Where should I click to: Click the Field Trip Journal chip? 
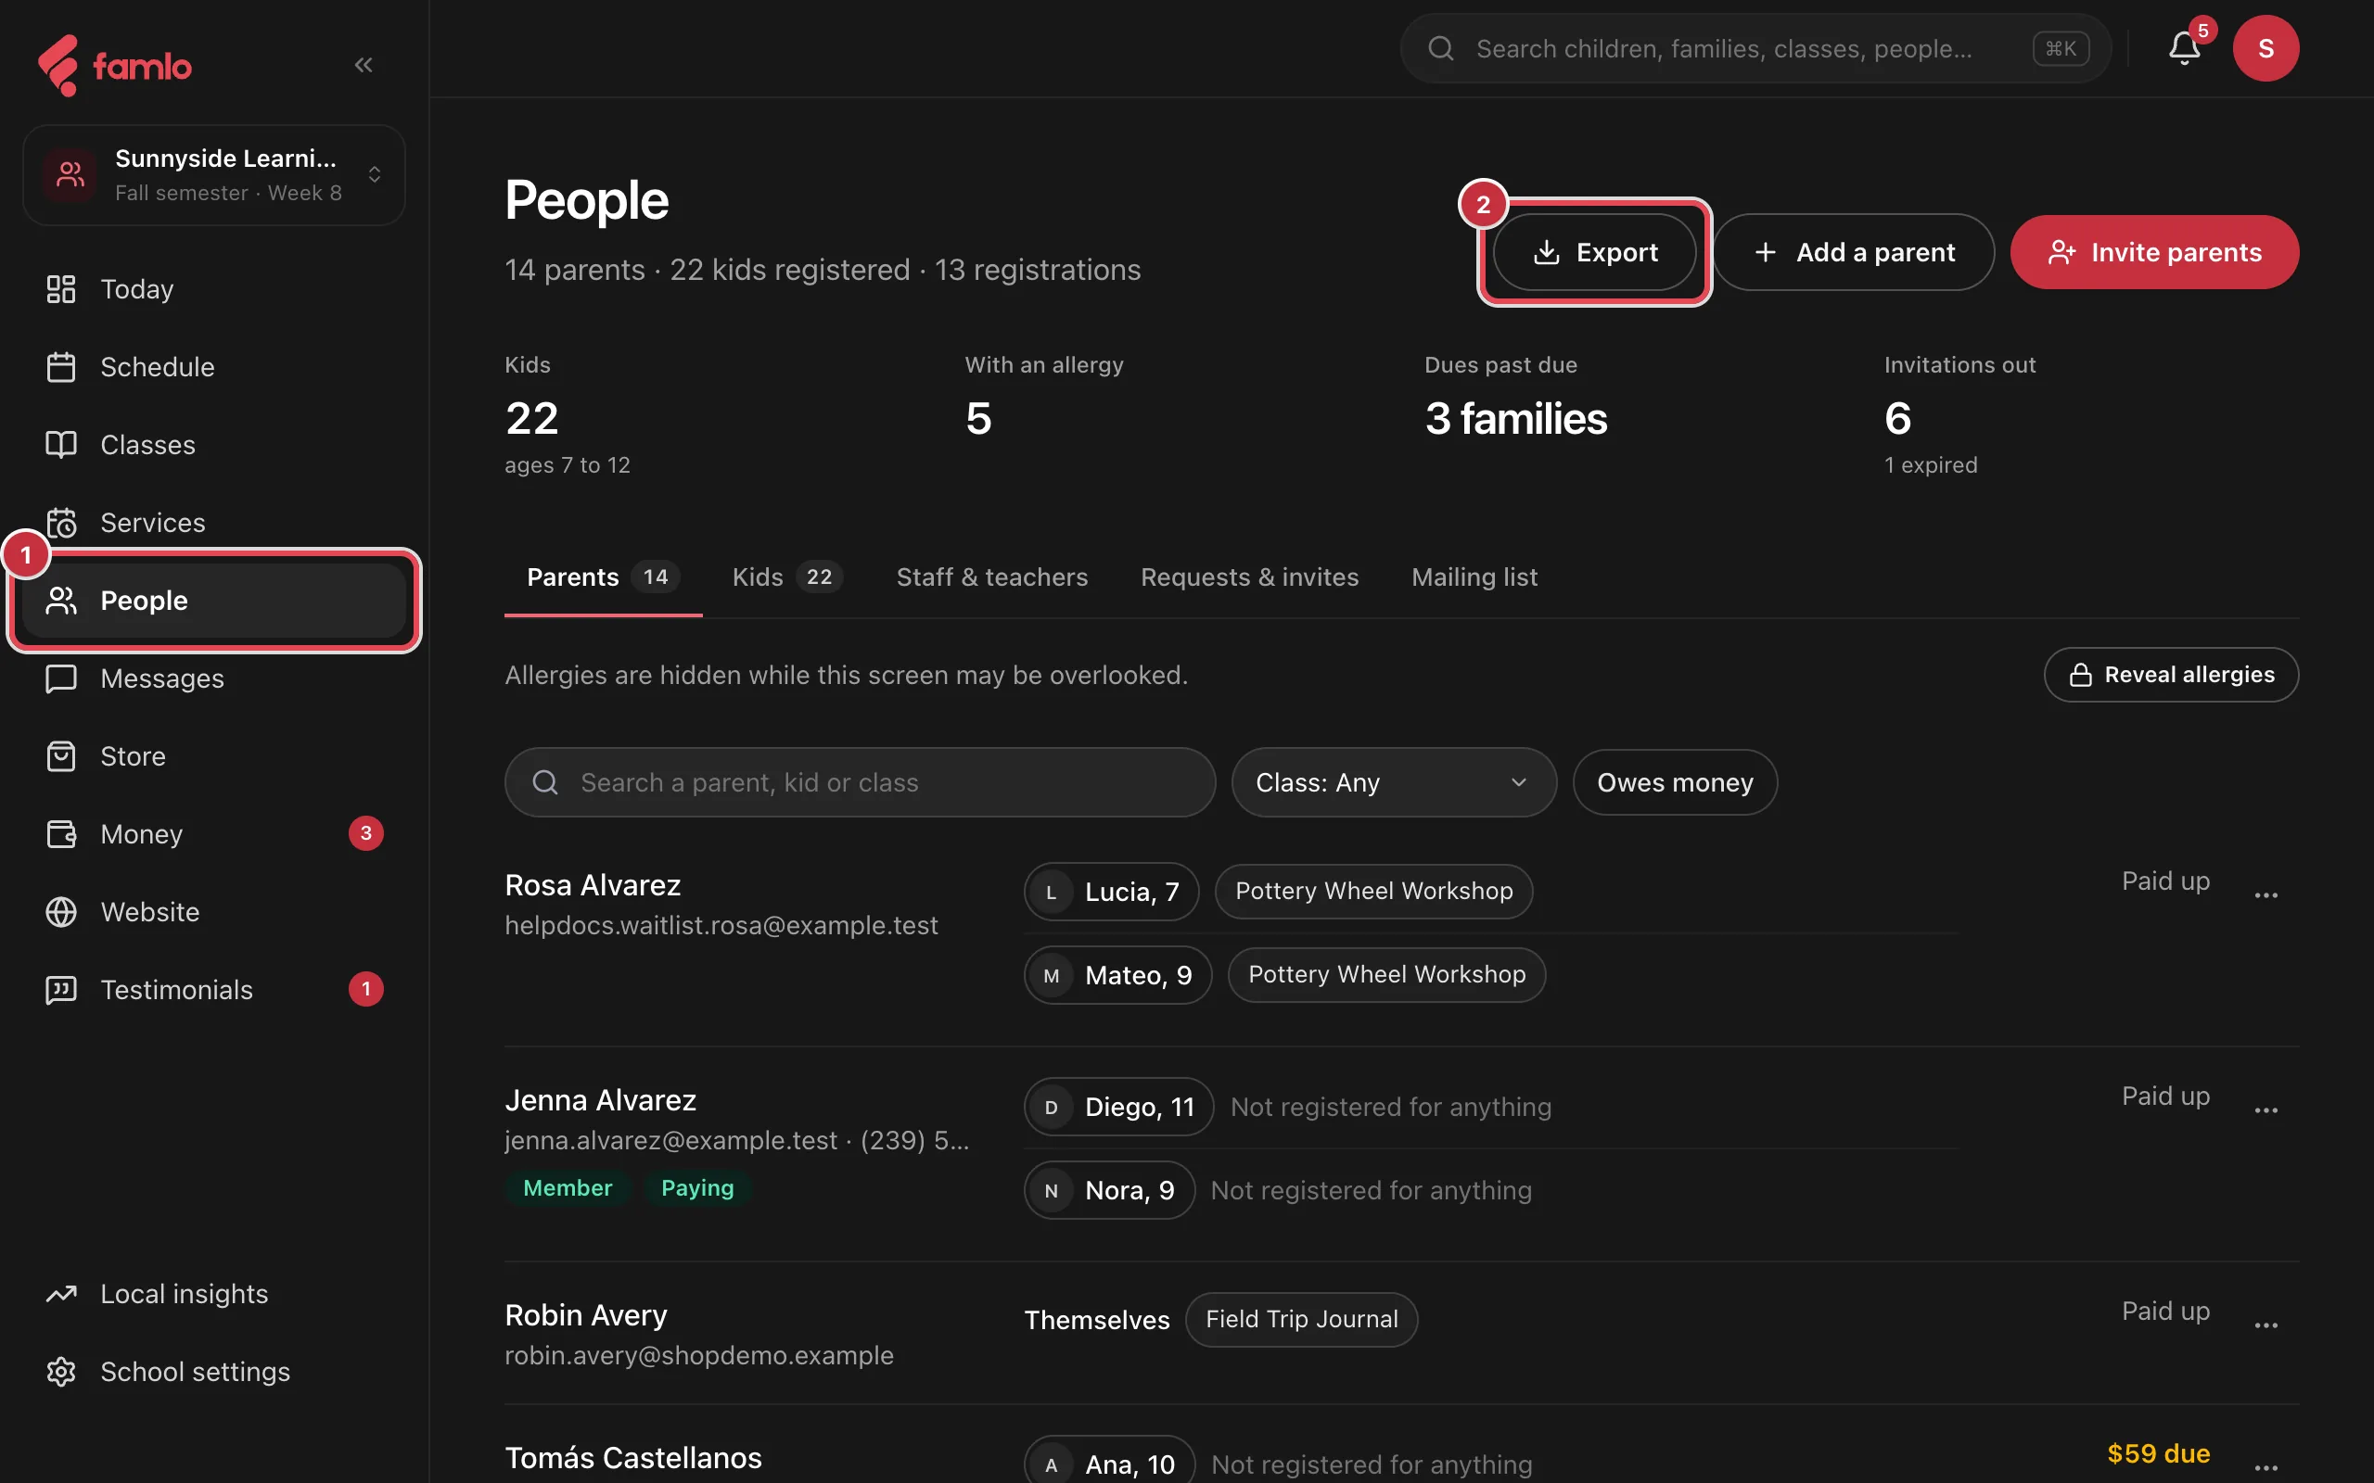[1301, 1319]
